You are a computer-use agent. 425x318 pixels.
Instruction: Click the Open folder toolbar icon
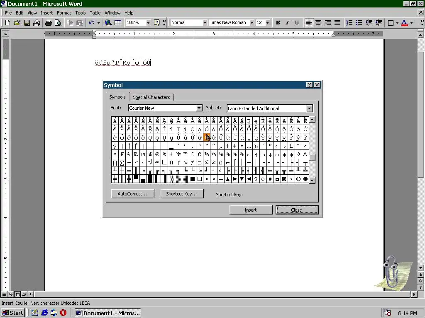[x=17, y=23]
